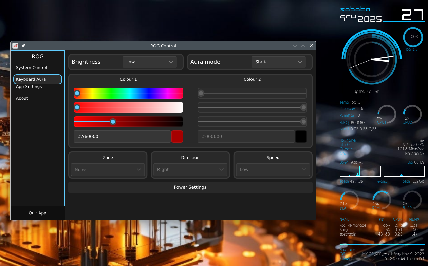Select Keyboard Aura in sidebar

point(38,79)
